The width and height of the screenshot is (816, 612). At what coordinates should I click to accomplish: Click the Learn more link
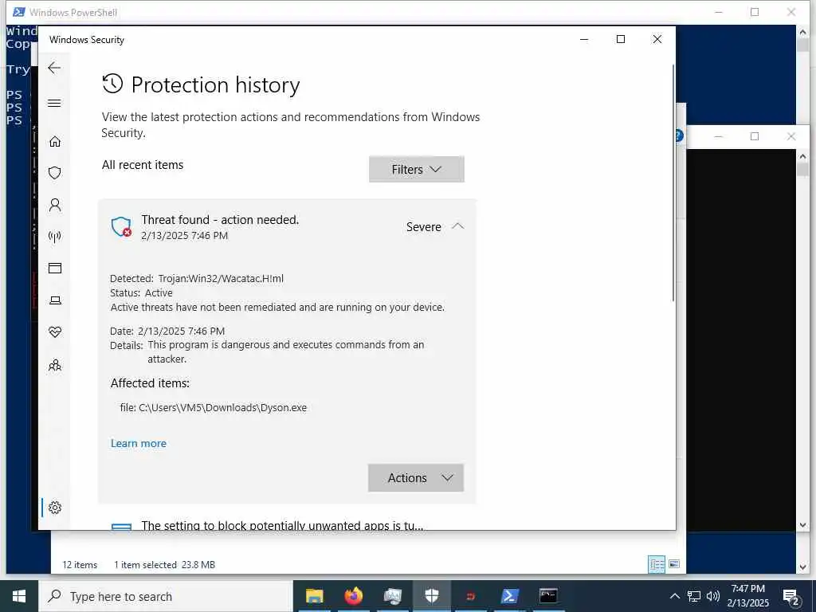tap(139, 443)
